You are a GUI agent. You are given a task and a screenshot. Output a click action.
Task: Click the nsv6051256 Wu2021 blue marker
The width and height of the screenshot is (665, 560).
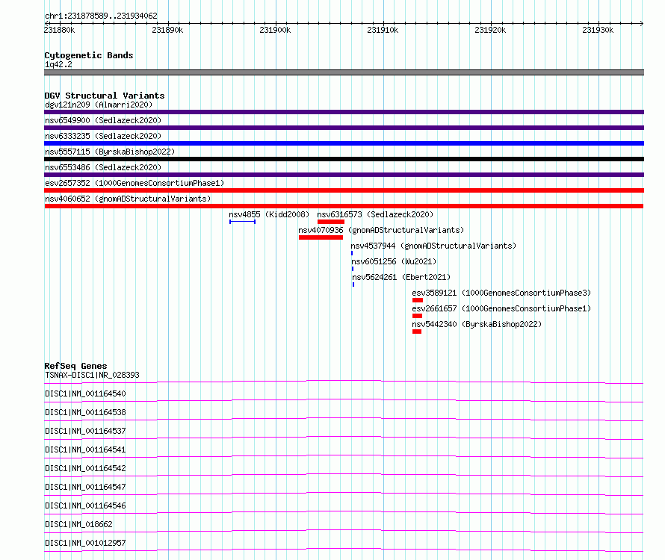point(353,269)
